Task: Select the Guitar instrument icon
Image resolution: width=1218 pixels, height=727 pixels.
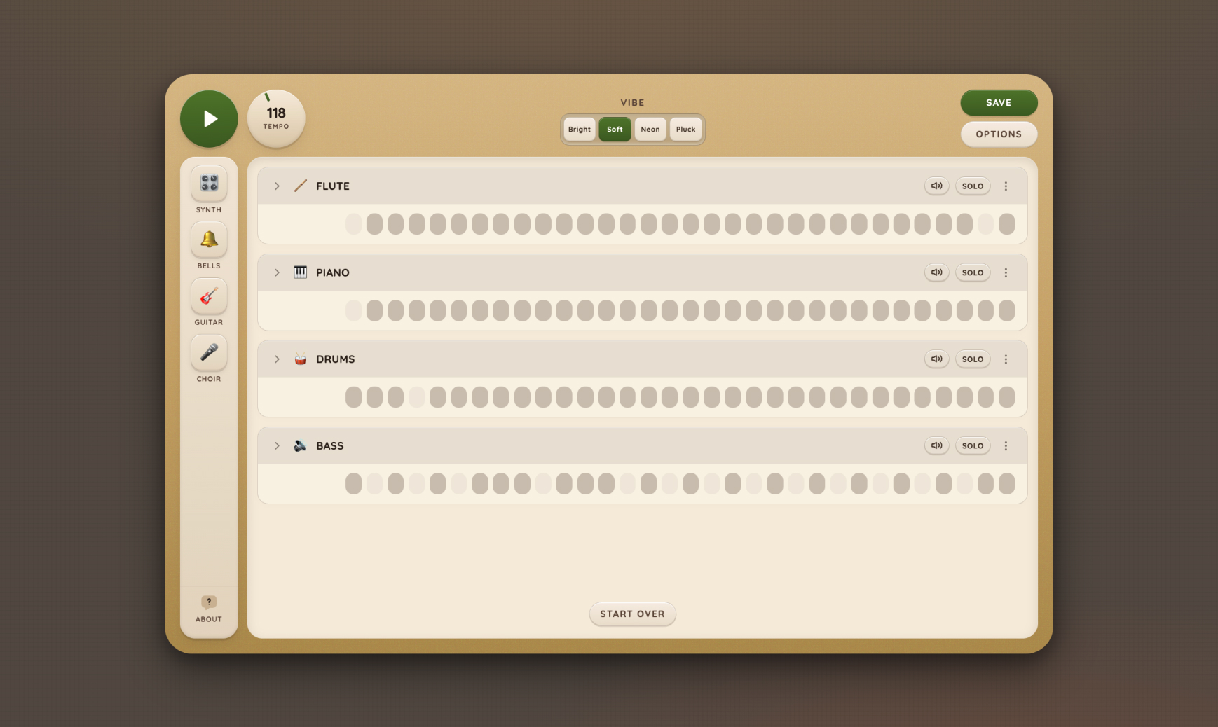Action: tap(209, 296)
